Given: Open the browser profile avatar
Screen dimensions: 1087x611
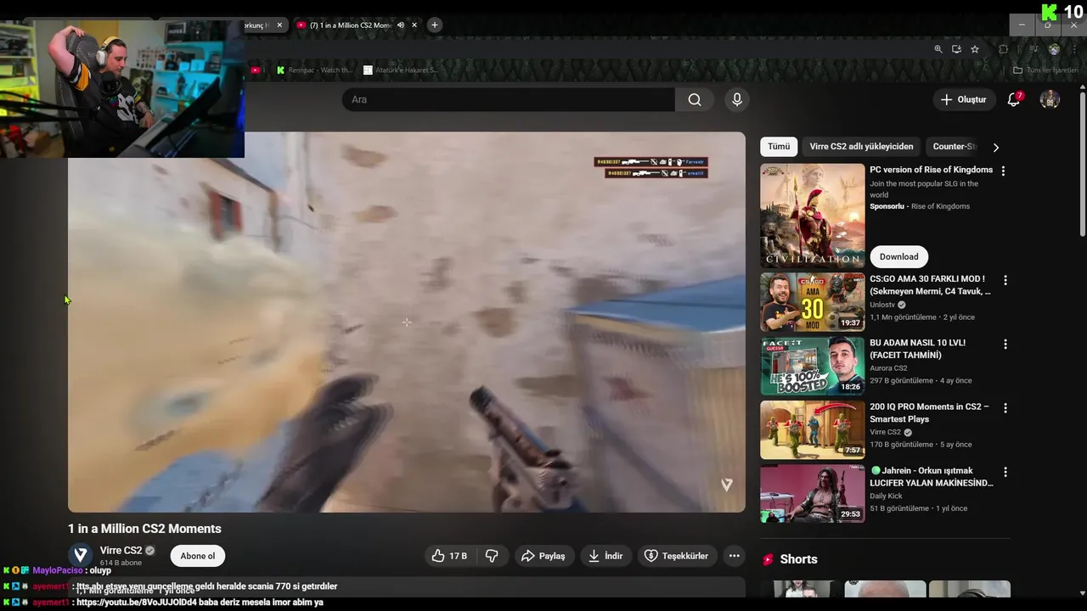Looking at the screenshot, I should [x=1054, y=49].
